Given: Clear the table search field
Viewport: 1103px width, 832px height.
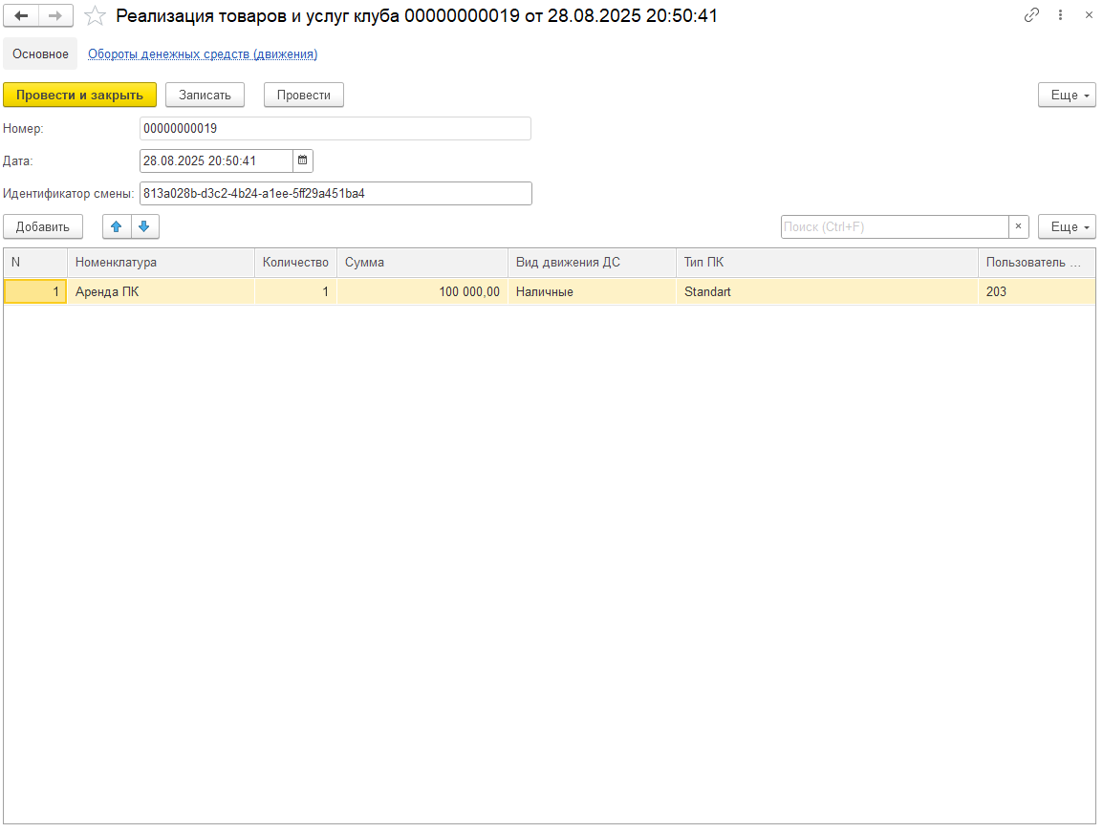Looking at the screenshot, I should click(x=1019, y=226).
